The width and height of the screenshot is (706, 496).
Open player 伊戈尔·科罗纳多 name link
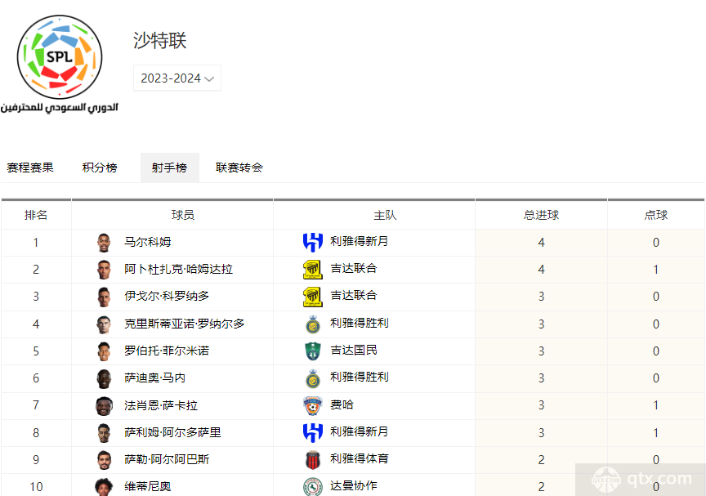(x=167, y=296)
